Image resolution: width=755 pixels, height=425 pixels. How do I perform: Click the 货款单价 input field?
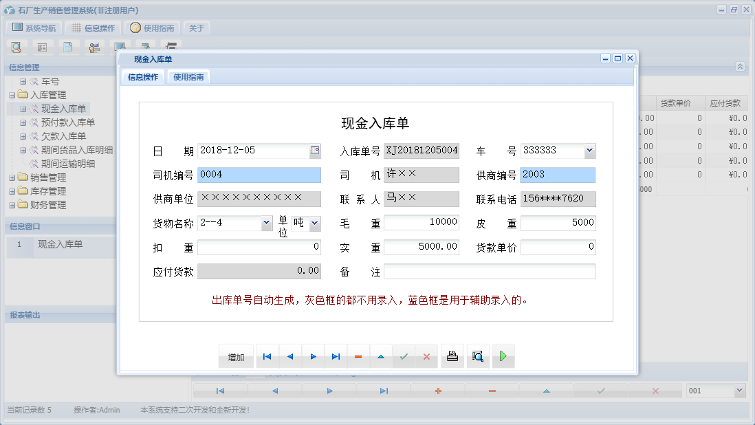(557, 247)
